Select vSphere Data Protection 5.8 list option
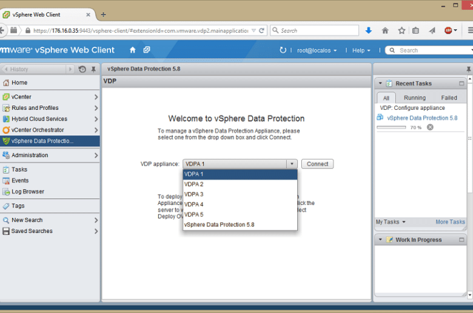Screen dimensions: 473x313 tap(240, 224)
